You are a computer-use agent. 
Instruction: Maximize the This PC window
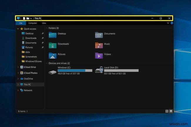click(x=161, y=18)
